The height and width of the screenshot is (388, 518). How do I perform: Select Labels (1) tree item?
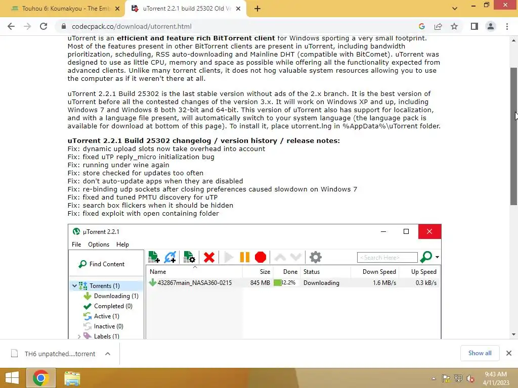106,336
